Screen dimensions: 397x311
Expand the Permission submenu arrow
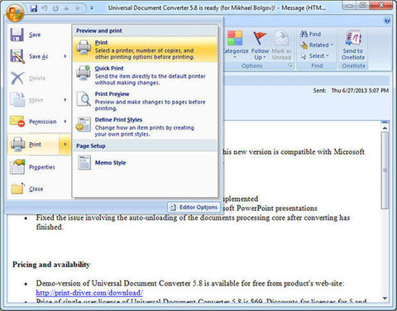(x=65, y=122)
